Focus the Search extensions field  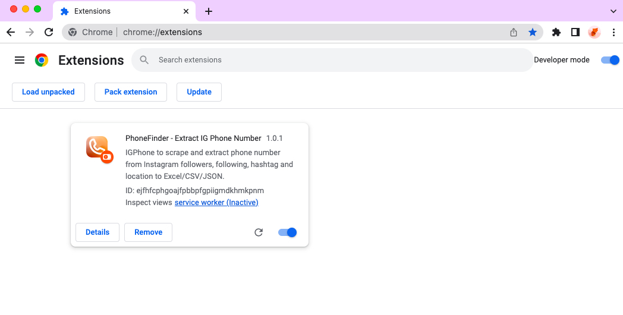coord(332,60)
